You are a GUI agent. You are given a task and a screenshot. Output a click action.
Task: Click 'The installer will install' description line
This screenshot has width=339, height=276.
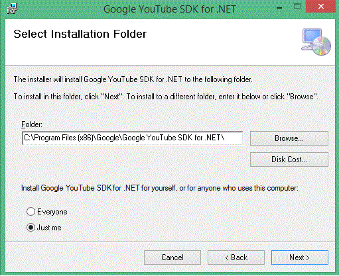point(133,79)
